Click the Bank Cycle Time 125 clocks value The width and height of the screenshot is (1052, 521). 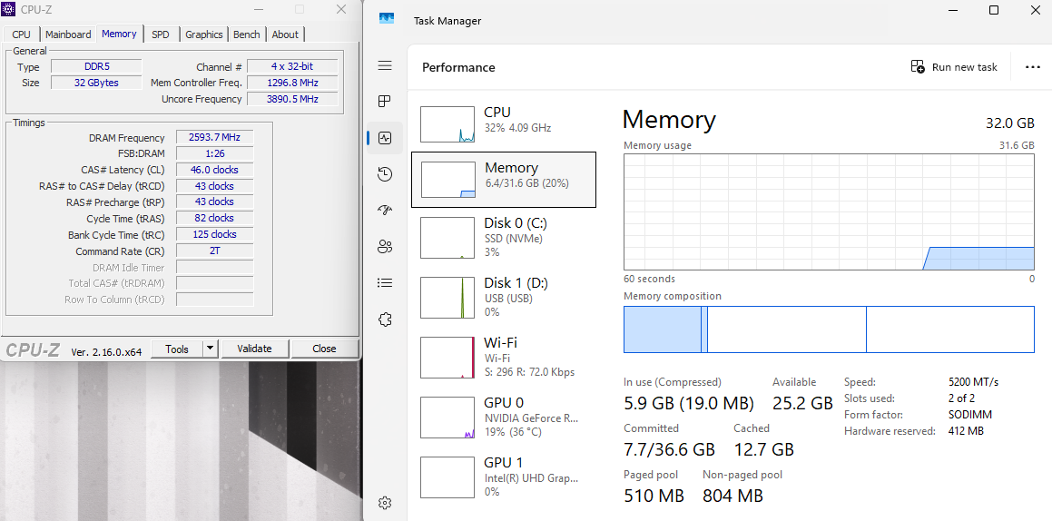coord(215,234)
